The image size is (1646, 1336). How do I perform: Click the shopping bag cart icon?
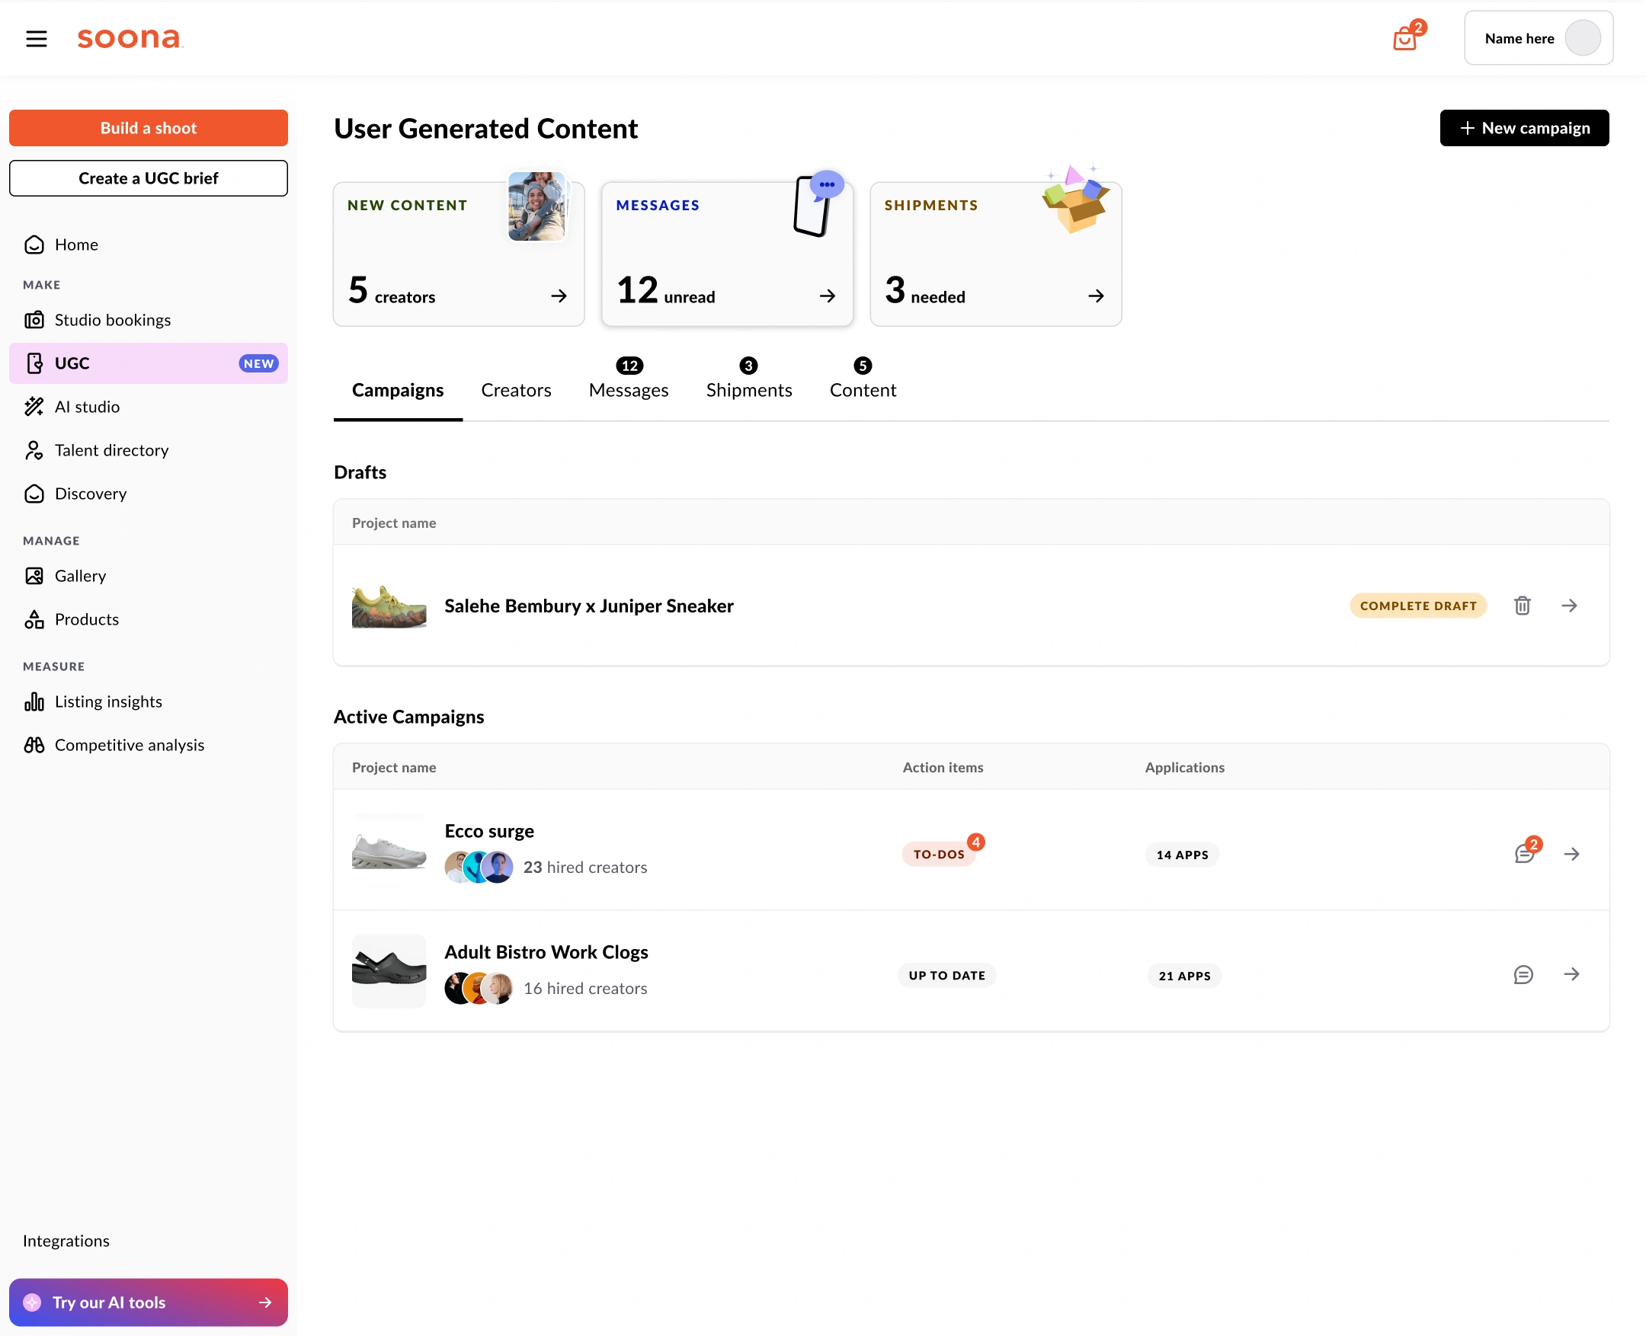point(1405,39)
